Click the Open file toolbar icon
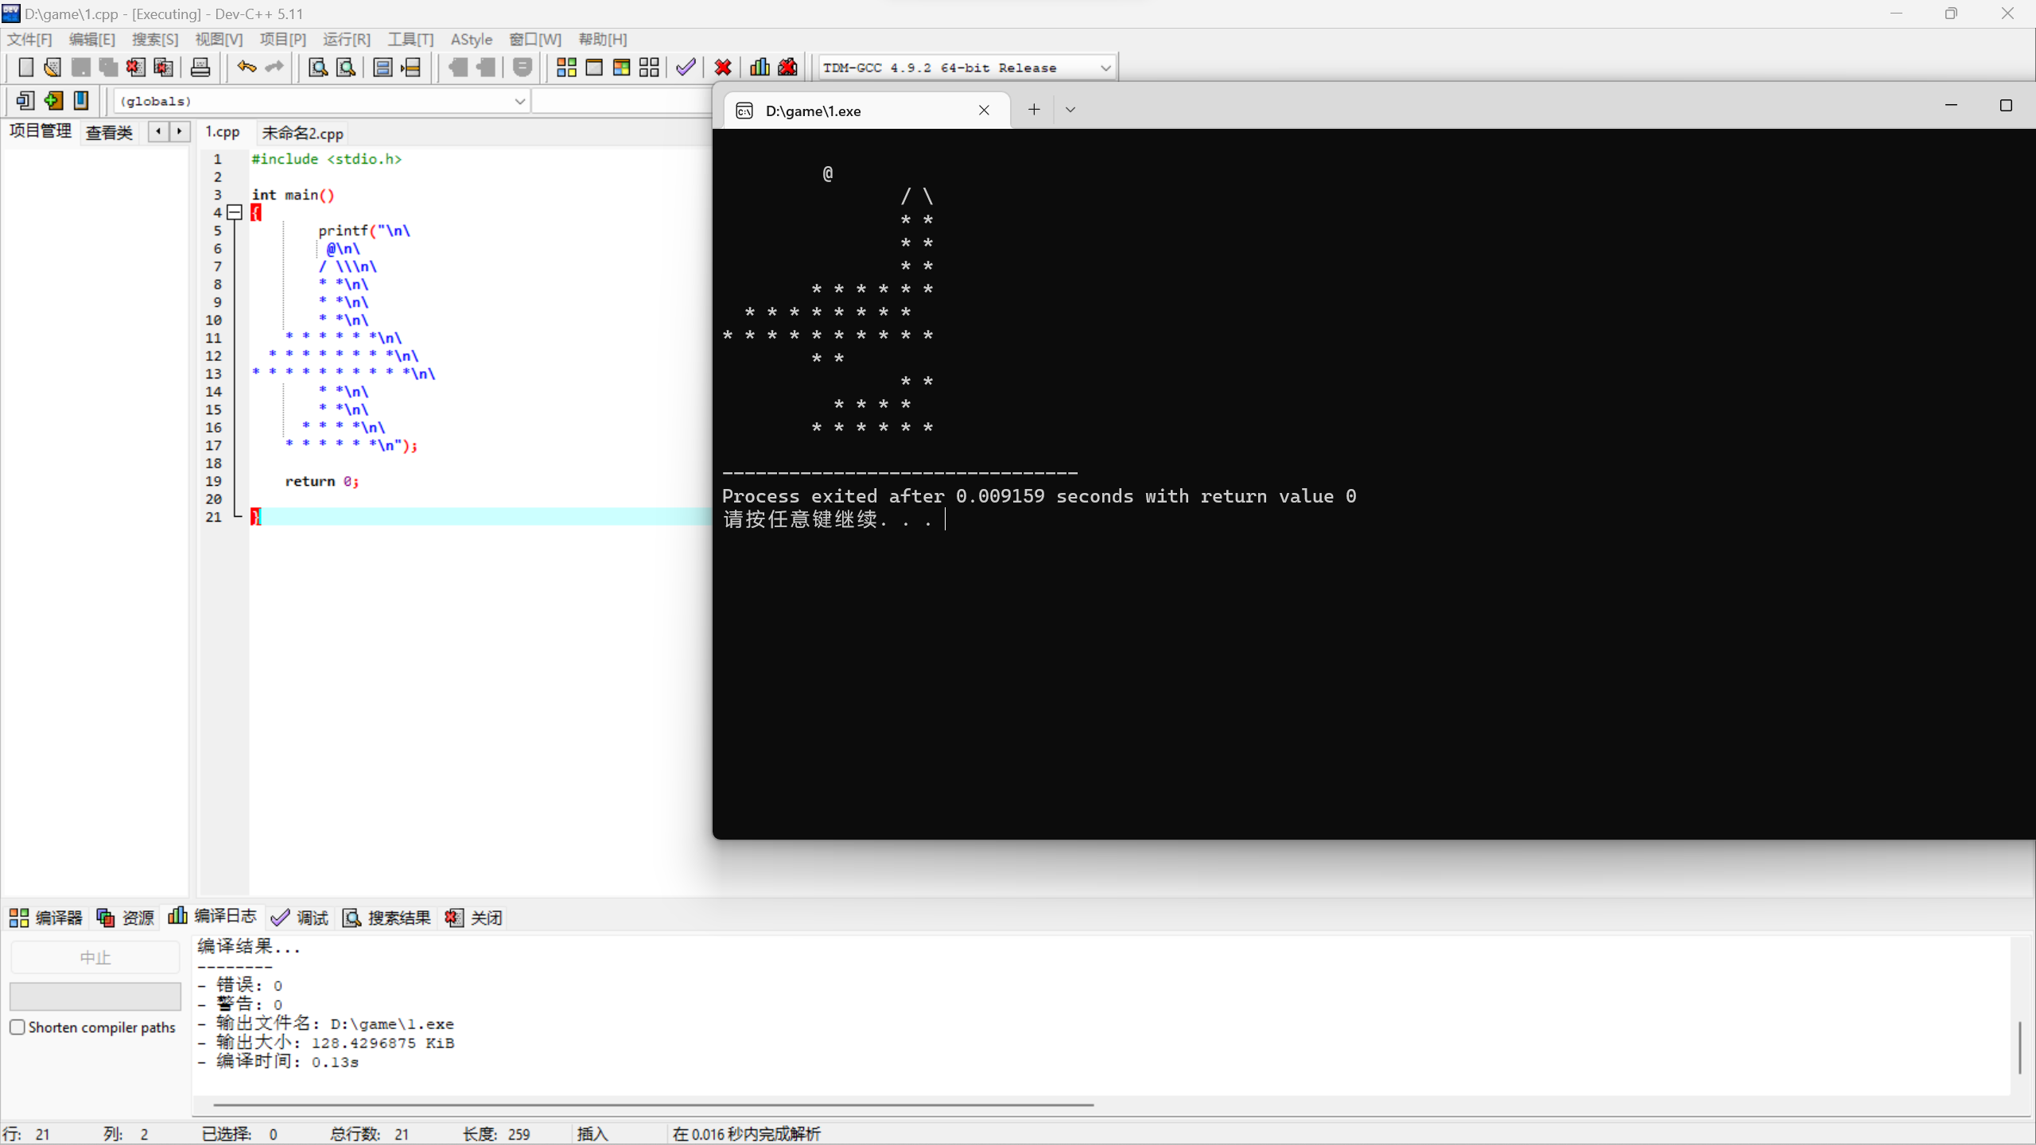The image size is (2036, 1145). click(x=52, y=68)
